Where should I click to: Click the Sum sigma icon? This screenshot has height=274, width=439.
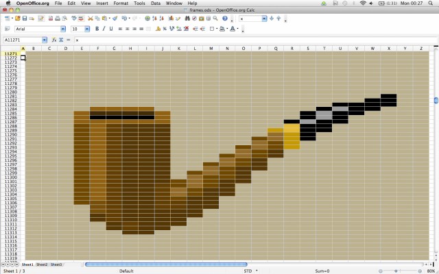click(x=61, y=40)
